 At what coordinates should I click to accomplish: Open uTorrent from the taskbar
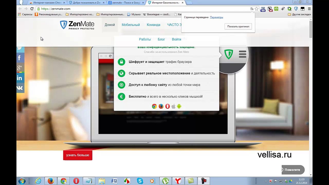165,181
